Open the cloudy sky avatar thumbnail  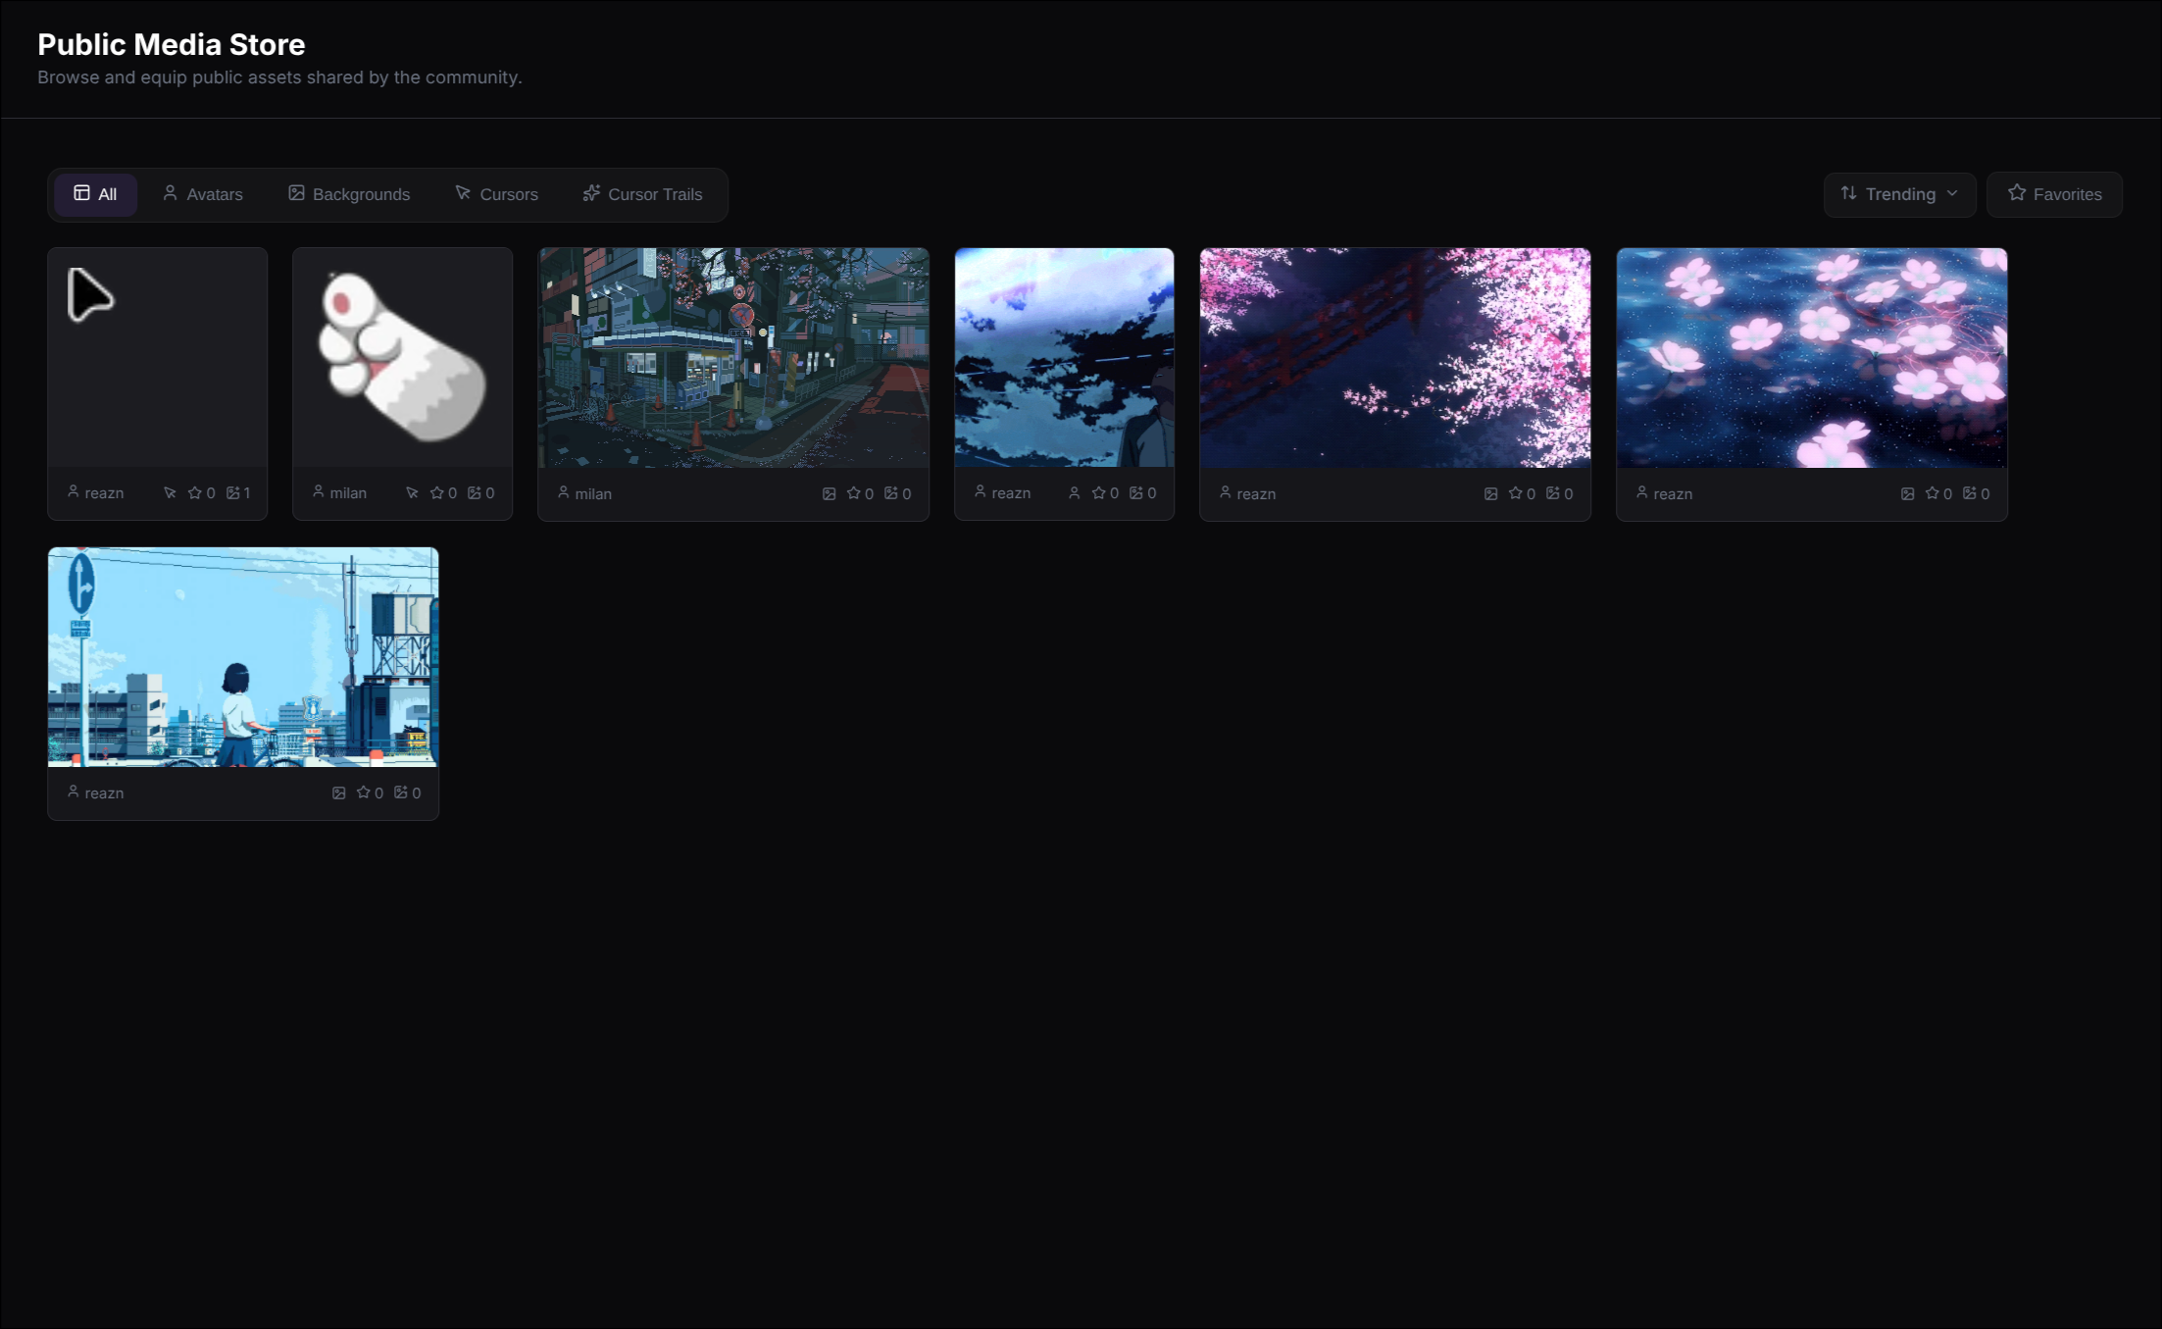[1065, 358]
